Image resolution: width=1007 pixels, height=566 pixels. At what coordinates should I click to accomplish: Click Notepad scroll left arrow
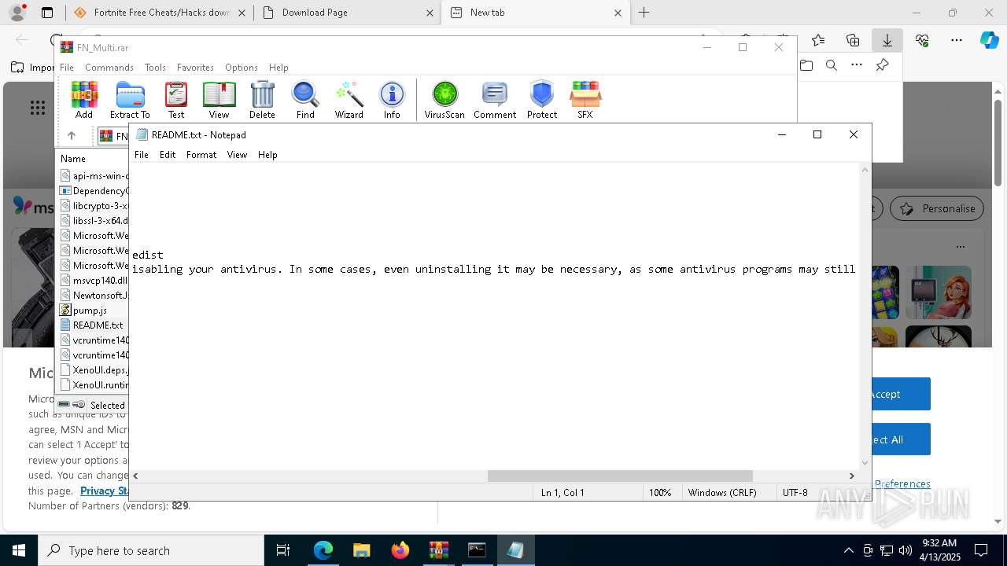[x=135, y=476]
